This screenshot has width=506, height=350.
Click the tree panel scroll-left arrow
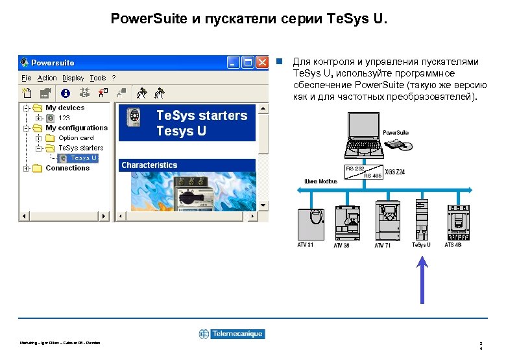point(24,216)
